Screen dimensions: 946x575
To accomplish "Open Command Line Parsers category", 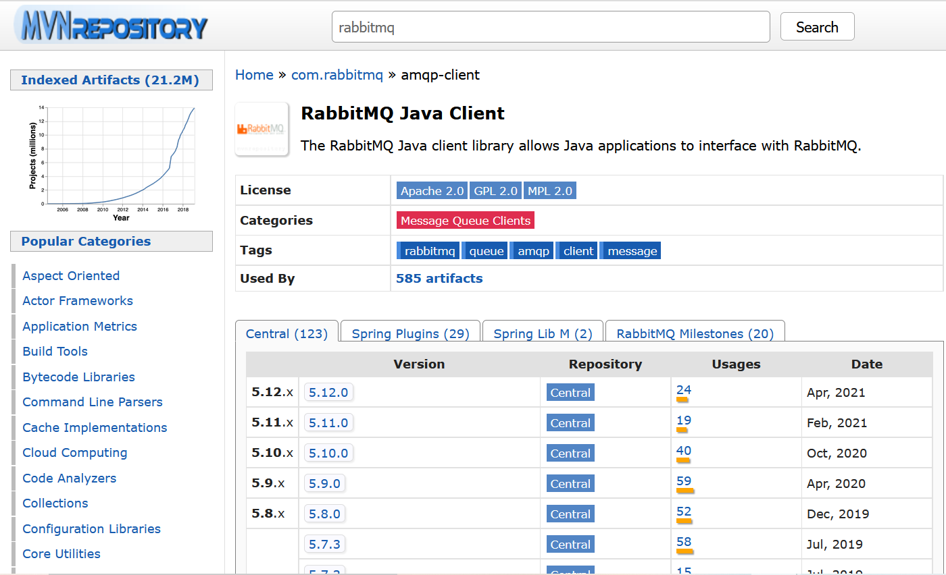I will (93, 402).
